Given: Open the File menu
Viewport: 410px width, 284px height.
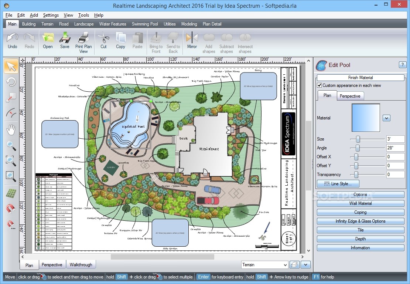Looking at the screenshot, I should click(8, 15).
